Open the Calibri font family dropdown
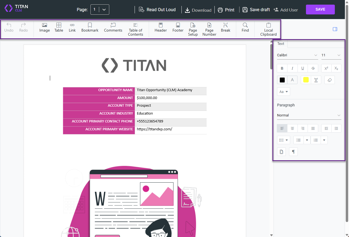The height and width of the screenshot is (237, 349). (297, 55)
